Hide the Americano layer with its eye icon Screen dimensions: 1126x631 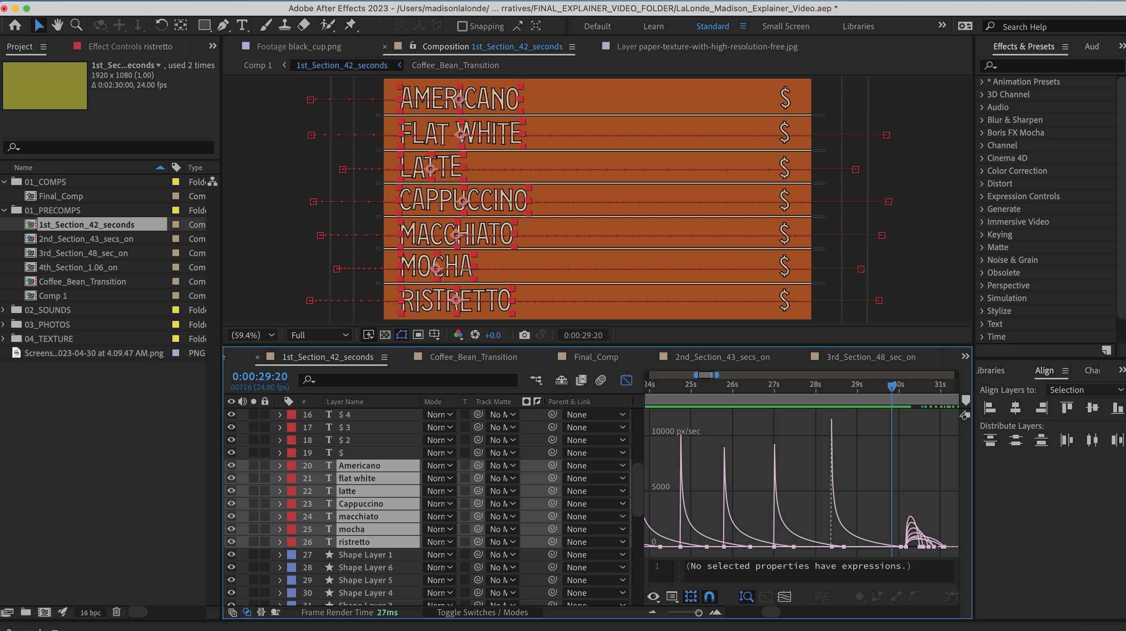[231, 465]
